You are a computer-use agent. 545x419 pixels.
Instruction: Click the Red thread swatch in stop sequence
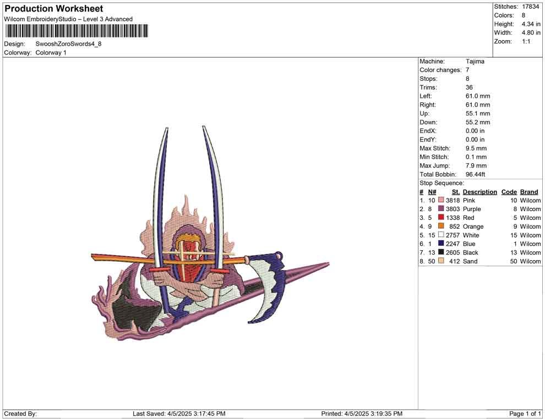[441, 218]
